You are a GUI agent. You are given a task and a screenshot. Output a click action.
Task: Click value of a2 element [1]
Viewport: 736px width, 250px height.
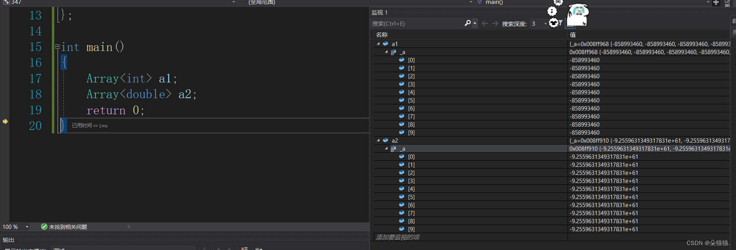(x=604, y=165)
